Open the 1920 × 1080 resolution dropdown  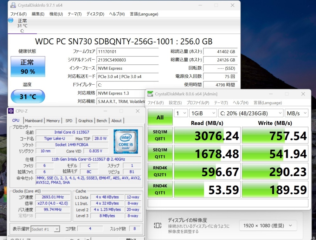pos(268,225)
